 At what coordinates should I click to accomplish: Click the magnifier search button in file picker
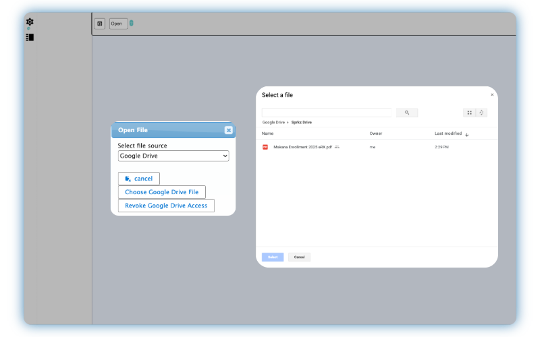tap(407, 113)
